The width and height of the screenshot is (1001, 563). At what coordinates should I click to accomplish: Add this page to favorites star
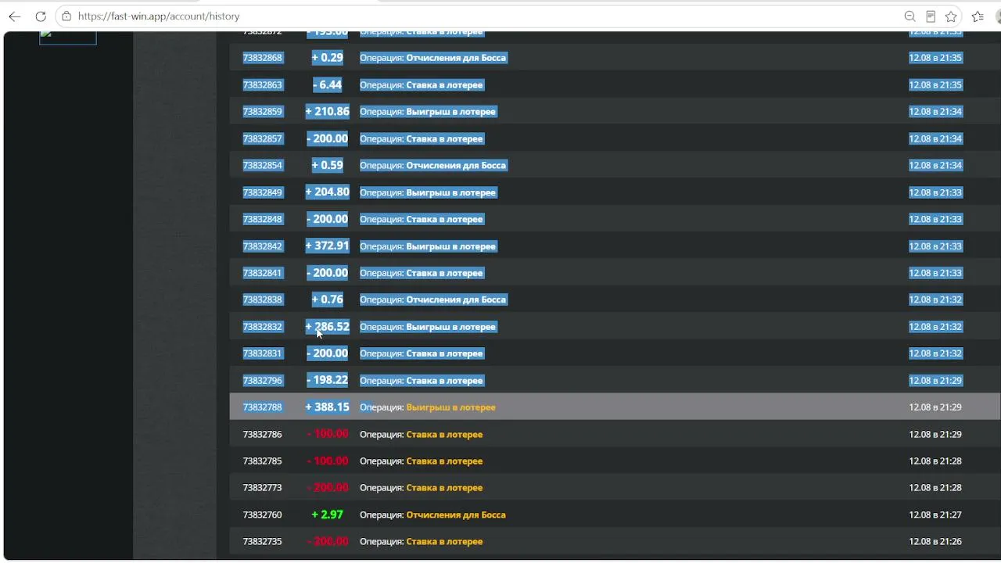(951, 16)
